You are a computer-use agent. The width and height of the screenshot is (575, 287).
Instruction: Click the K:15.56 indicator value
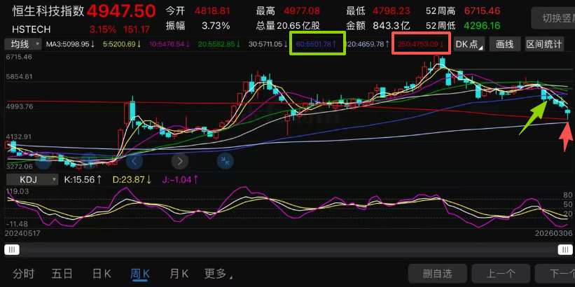(83, 180)
